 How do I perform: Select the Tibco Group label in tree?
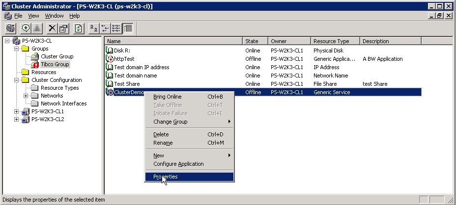tap(55, 64)
